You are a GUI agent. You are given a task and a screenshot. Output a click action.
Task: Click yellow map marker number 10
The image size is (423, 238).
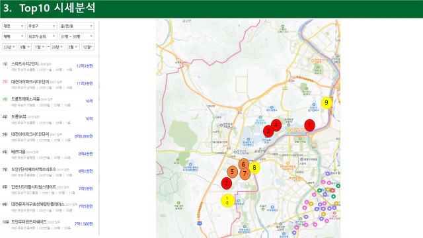point(227,200)
